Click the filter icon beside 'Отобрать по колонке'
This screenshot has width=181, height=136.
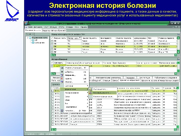click(62, 68)
